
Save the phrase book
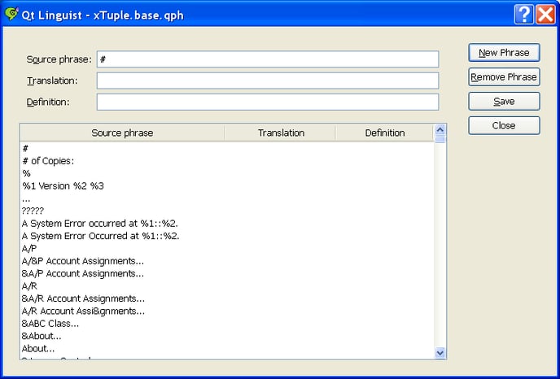[x=504, y=102]
